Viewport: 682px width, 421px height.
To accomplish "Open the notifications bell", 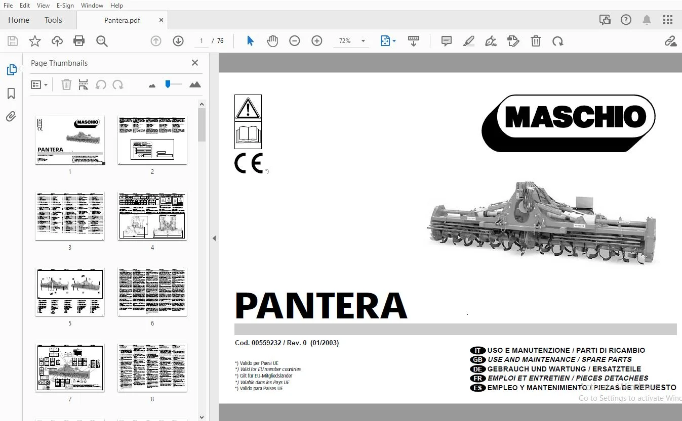I will tap(647, 20).
